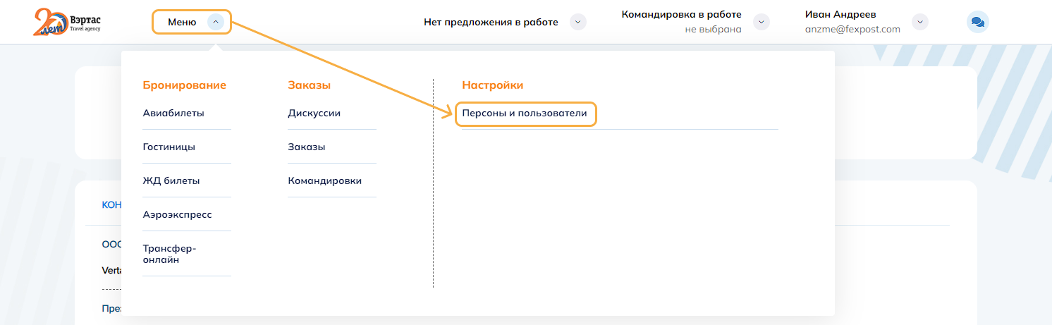Click the 'Командировка в работе' label
This screenshot has width=1052, height=325.
pyautogui.click(x=681, y=14)
